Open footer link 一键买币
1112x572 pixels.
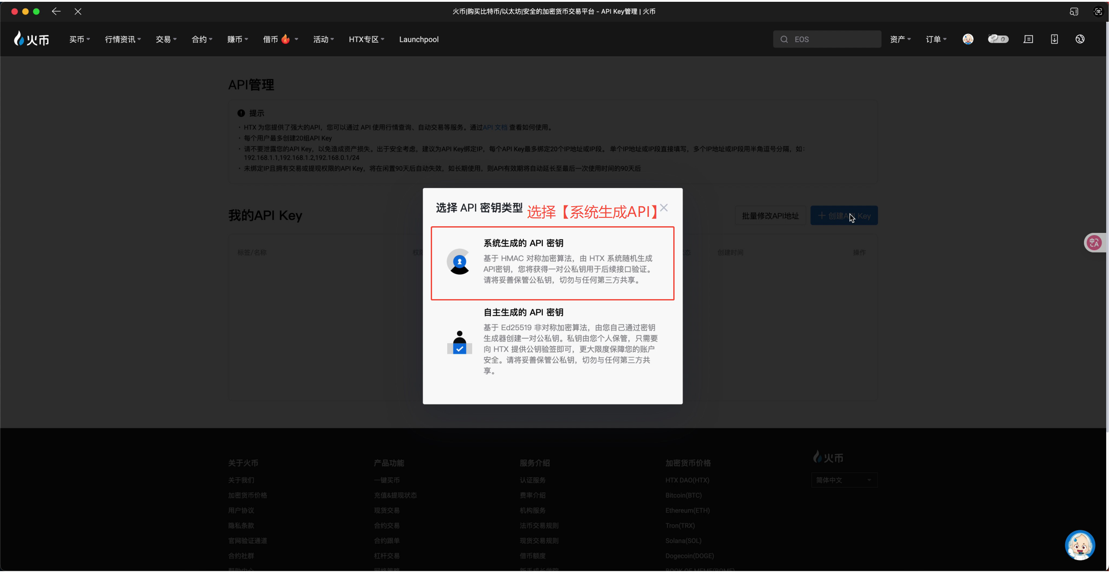click(387, 480)
